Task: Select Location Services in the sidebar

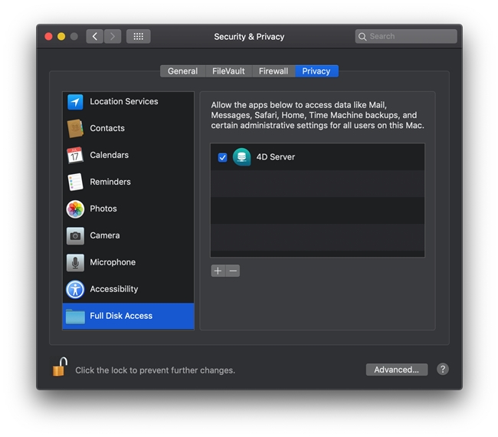Action: (x=123, y=101)
